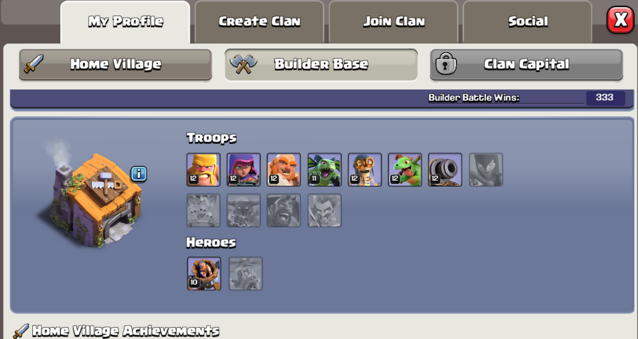The image size is (638, 339).
Task: Select the Boxer Giant troop icon
Action: (283, 169)
